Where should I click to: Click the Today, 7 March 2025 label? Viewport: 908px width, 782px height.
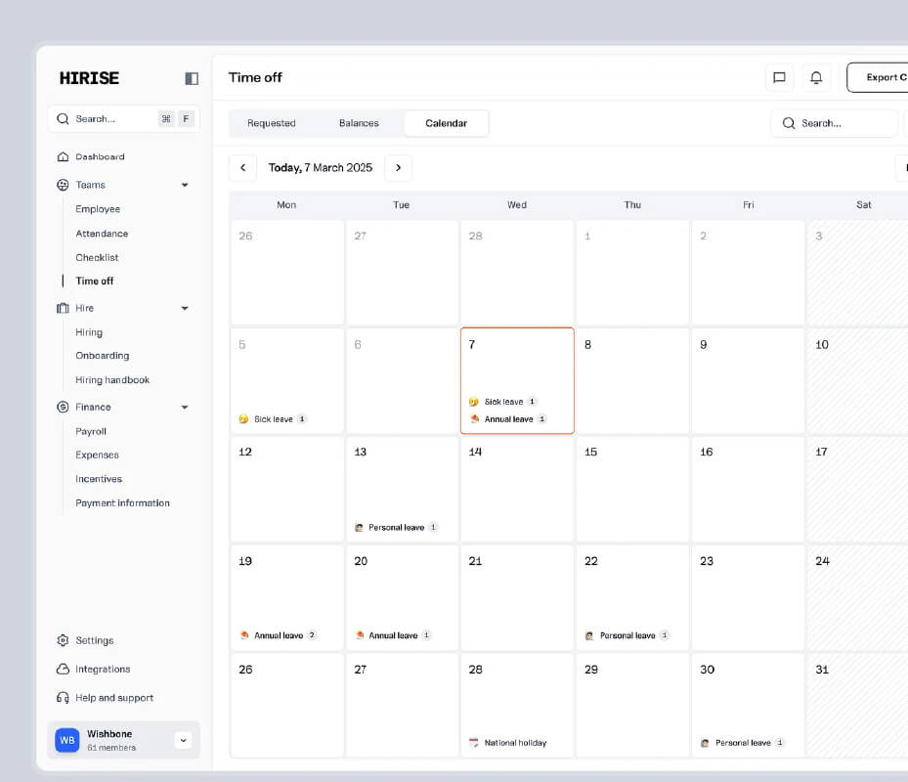[x=321, y=168]
